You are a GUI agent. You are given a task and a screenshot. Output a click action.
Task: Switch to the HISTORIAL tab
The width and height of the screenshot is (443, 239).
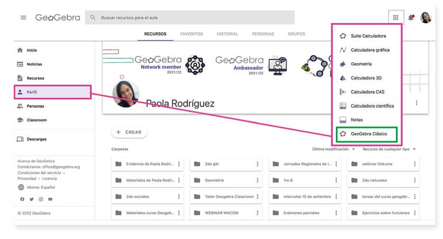[227, 34]
